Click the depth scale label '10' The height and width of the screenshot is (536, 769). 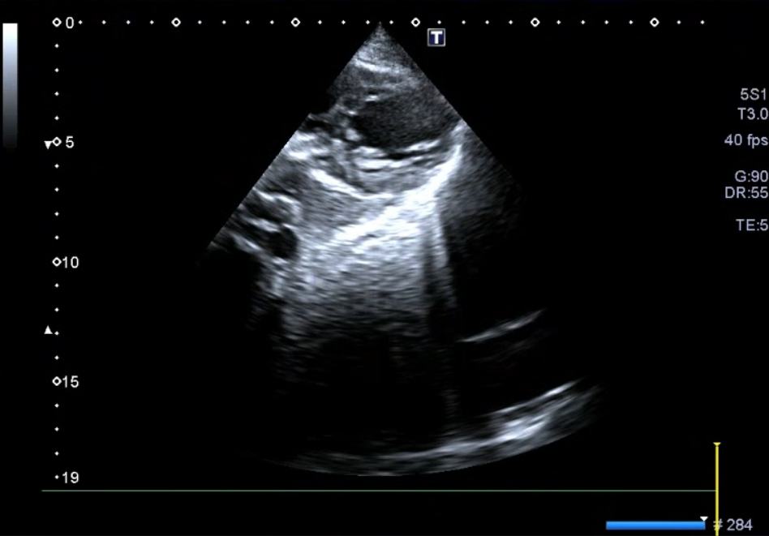[x=71, y=263]
